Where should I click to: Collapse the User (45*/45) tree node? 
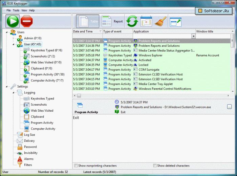(14, 44)
